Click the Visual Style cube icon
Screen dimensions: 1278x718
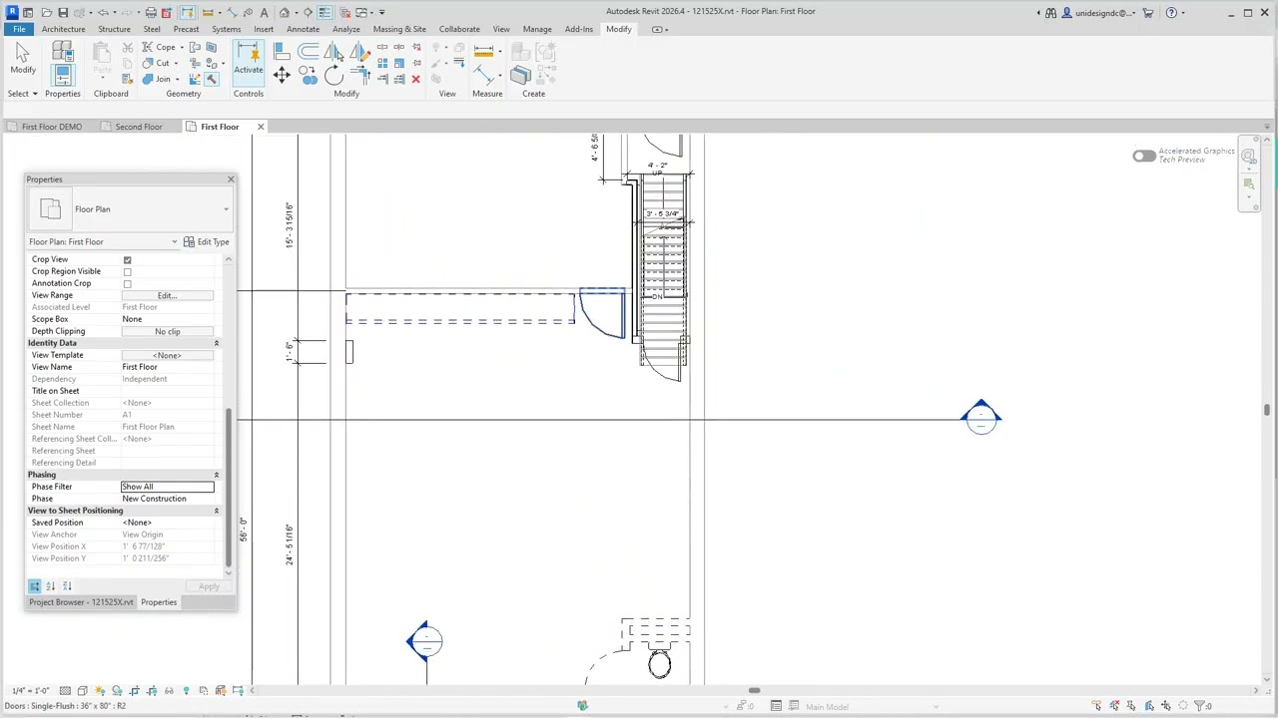click(x=82, y=690)
